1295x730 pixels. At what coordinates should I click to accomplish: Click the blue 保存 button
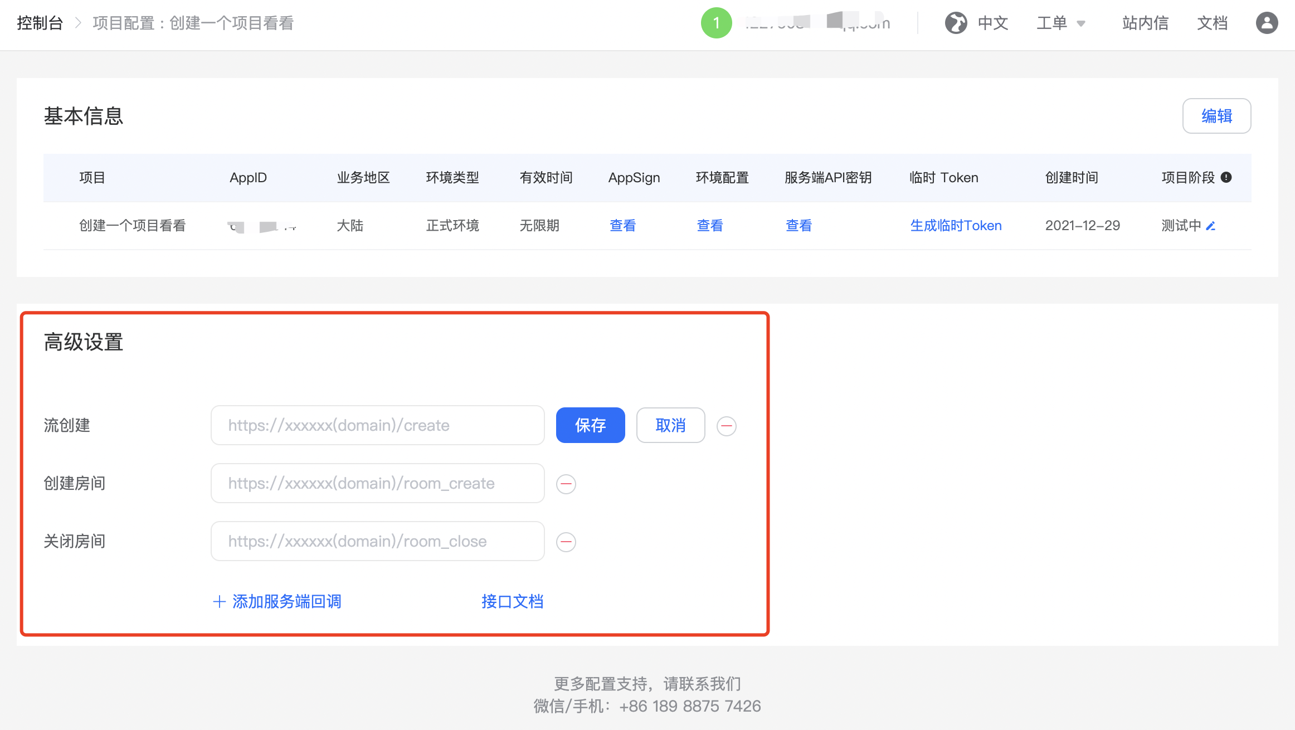click(x=590, y=425)
